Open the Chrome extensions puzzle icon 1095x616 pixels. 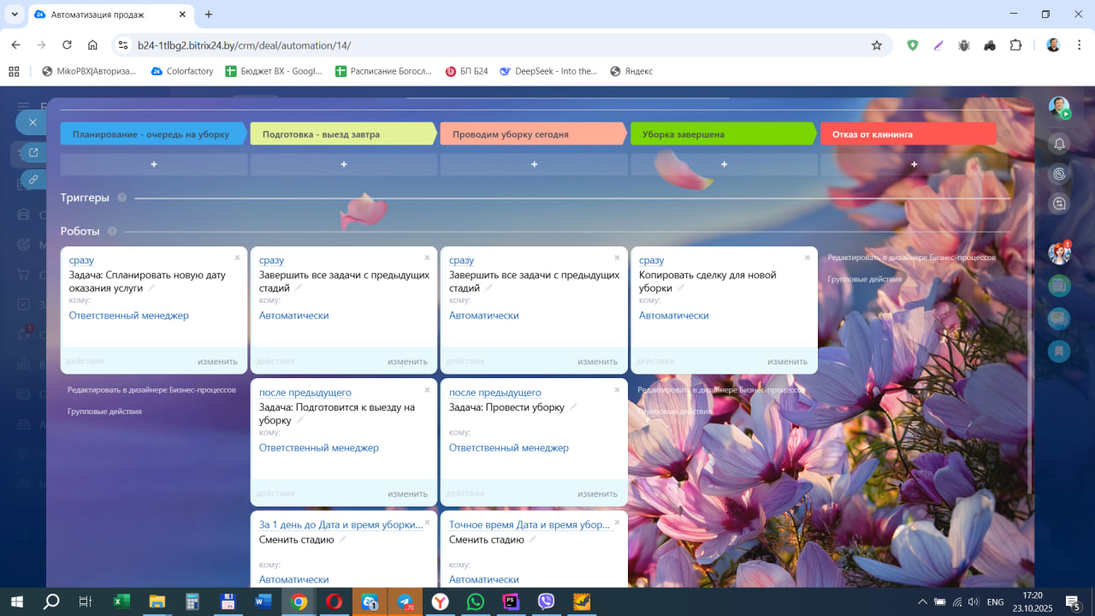pos(1015,45)
